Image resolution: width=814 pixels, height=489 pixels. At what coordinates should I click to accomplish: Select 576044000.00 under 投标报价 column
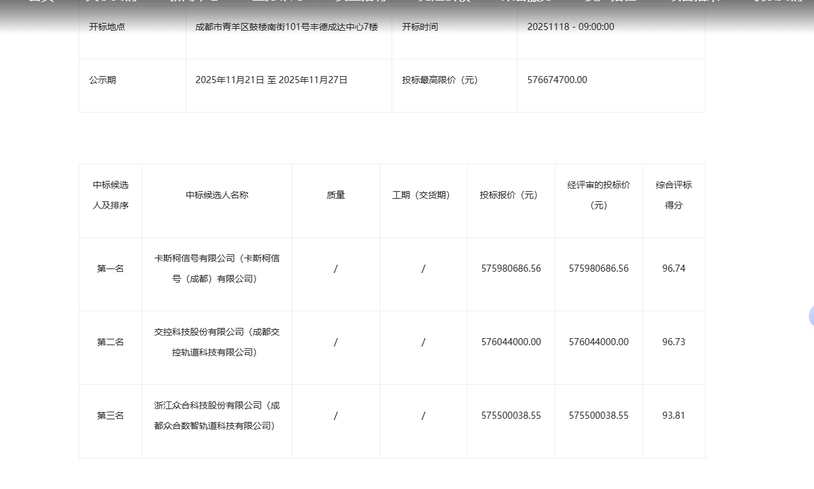(511, 342)
